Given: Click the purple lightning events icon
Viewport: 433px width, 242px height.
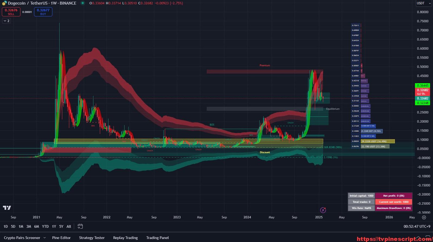Looking at the screenshot, I should pos(323,210).
